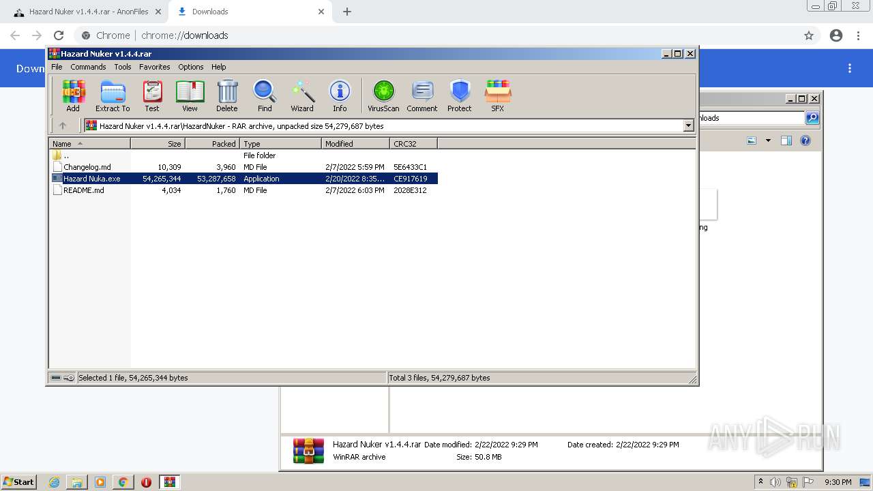Open Internet Explorer from taskbar
Image resolution: width=873 pixels, height=491 pixels.
(55, 482)
